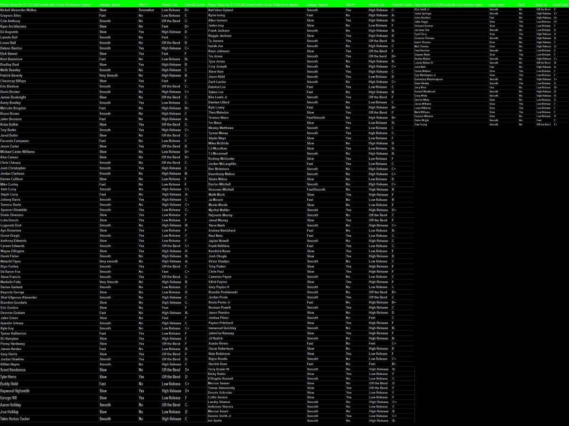The image size is (569, 426).
Task: Click the 'Trae Young' cell
Action: pos(421,124)
